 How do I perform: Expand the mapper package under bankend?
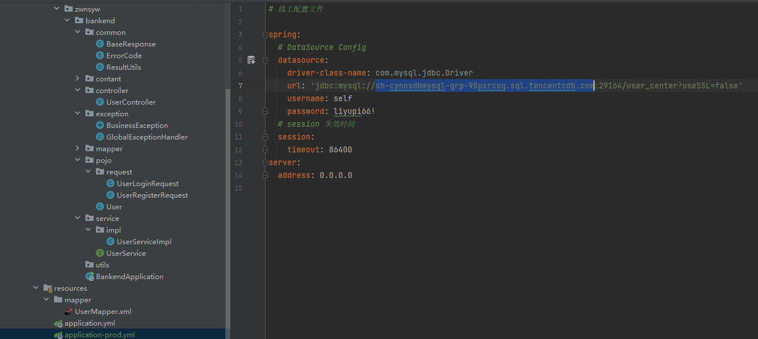click(x=78, y=148)
